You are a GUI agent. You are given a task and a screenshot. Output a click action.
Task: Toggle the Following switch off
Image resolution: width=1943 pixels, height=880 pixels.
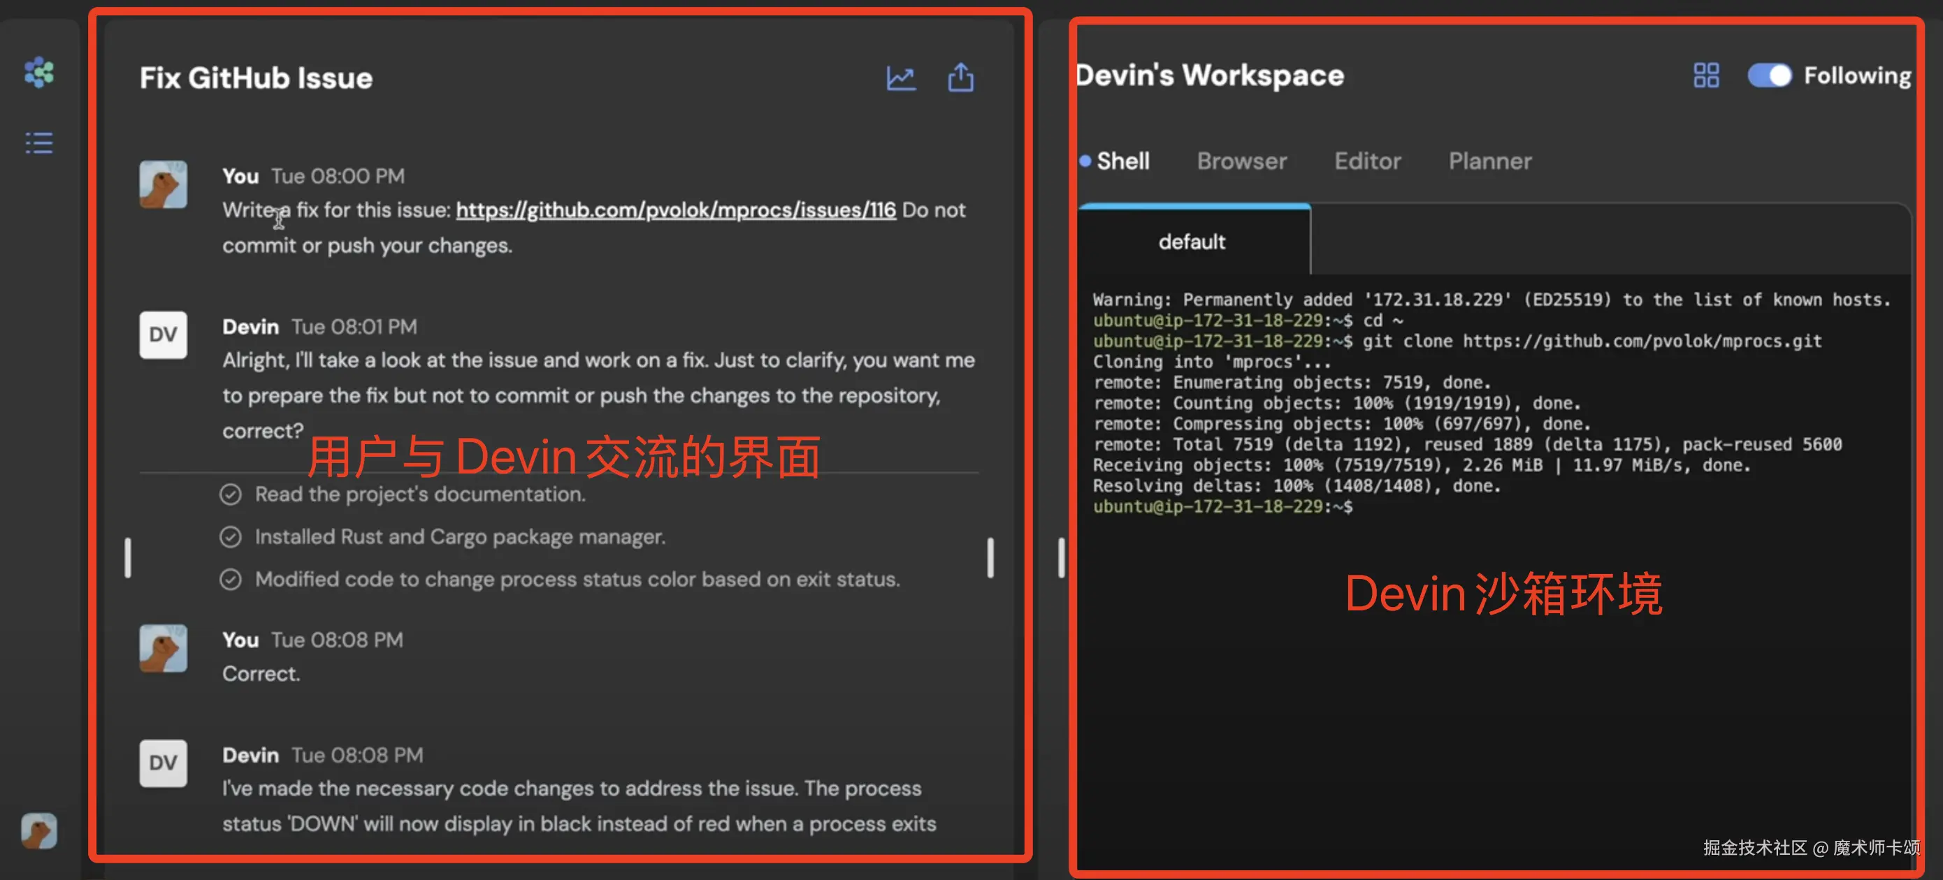pyautogui.click(x=1769, y=75)
